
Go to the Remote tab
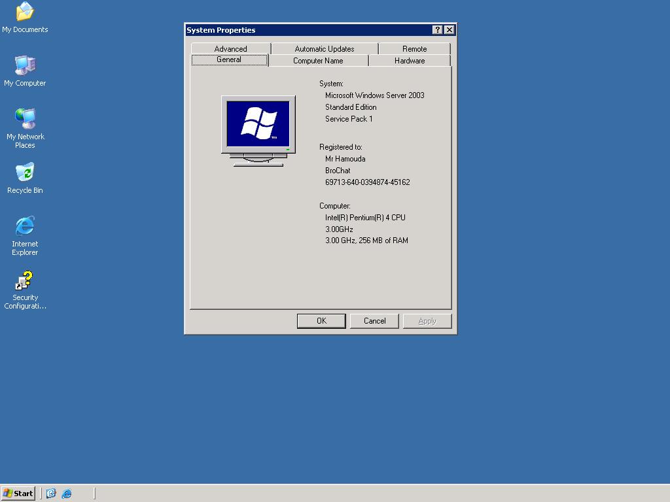coord(414,49)
